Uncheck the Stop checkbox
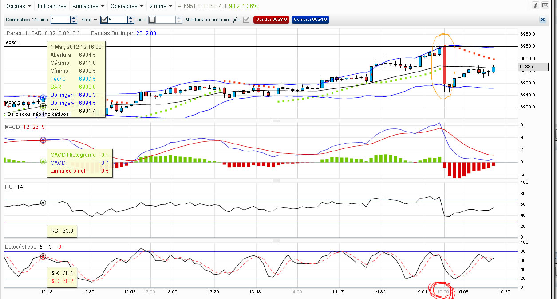 coord(104,20)
